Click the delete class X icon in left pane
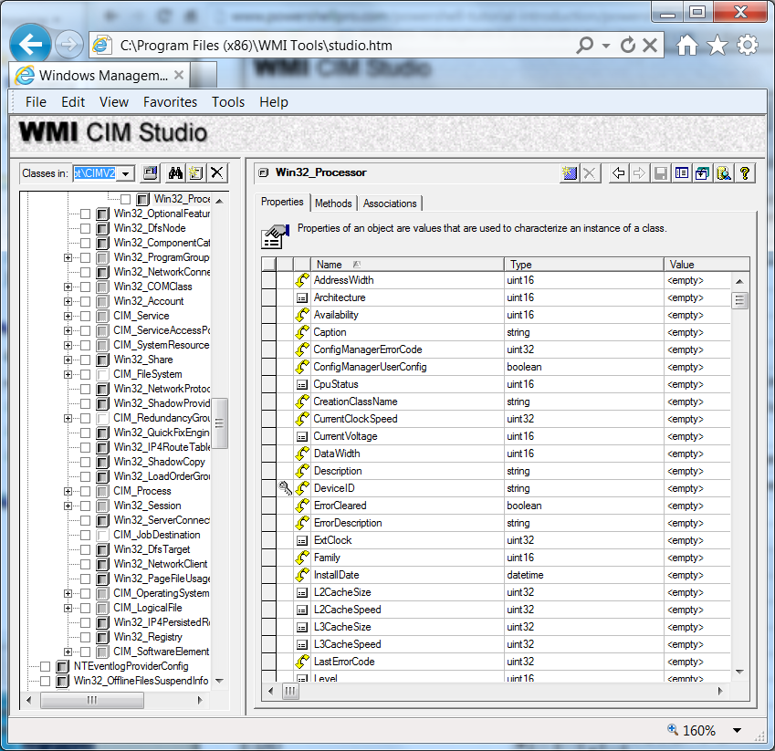775x751 pixels. (x=217, y=173)
